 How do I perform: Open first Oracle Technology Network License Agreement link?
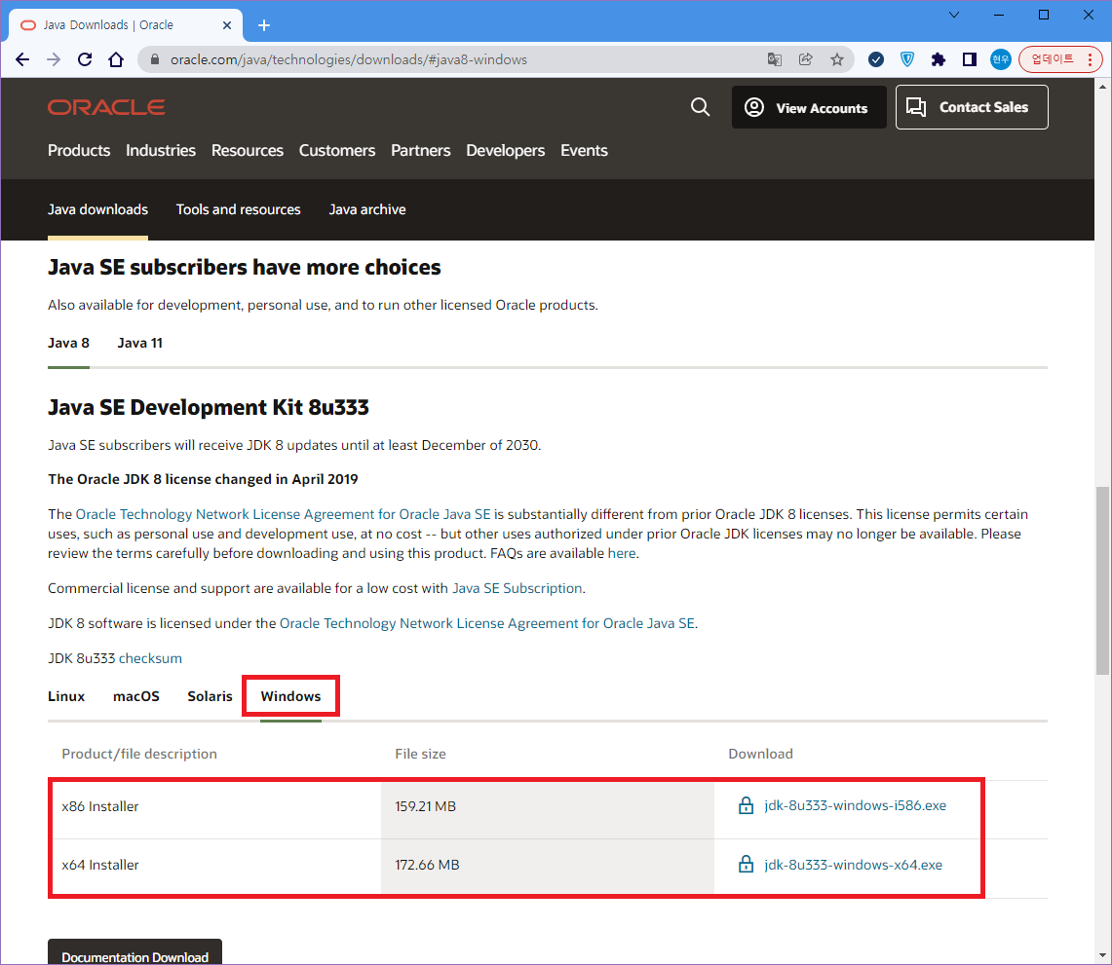[x=283, y=514]
